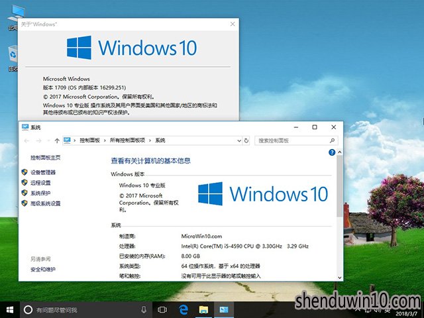Click shield icon beside 设备管理器
424x318 pixels.
[x=25, y=172]
